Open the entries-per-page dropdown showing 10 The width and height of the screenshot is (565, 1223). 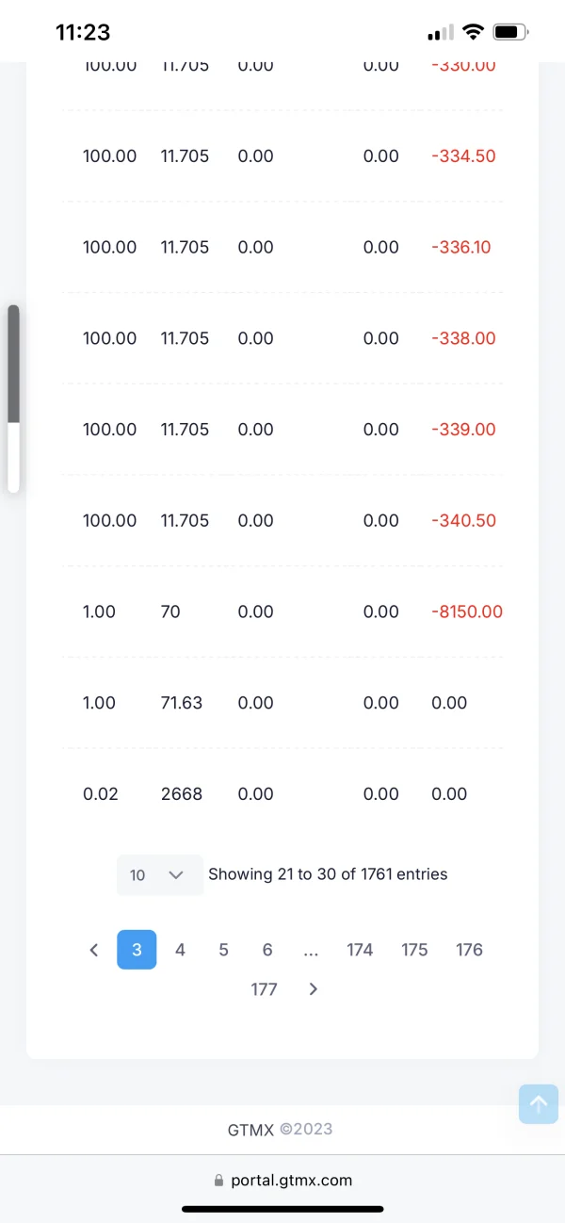point(159,874)
